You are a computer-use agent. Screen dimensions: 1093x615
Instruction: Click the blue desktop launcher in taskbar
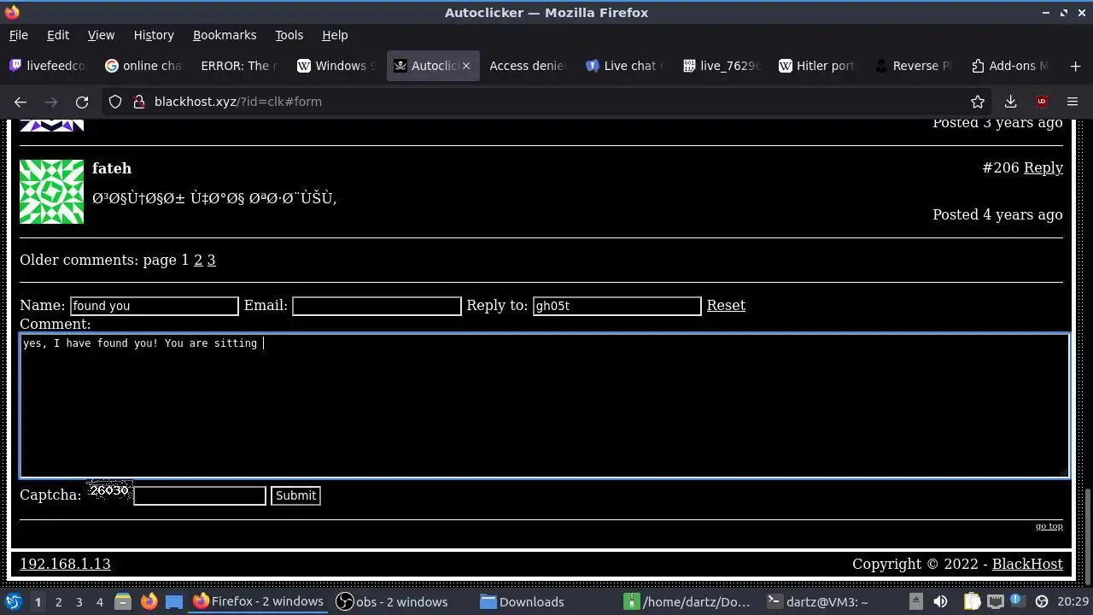[174, 601]
